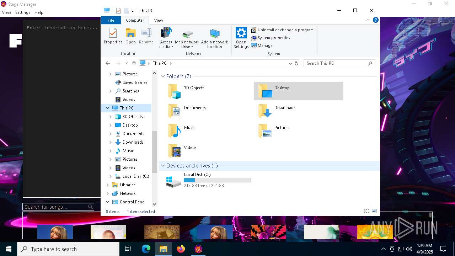Select Local Disk (C:) in navigation tree
455x256 pixels.
[x=135, y=176]
